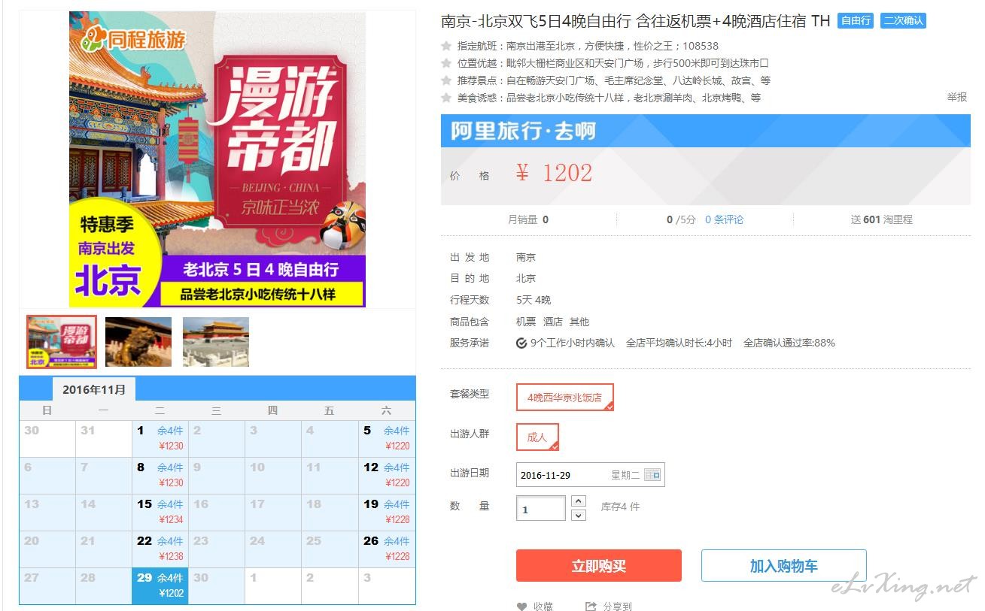Click the 收藏 heart icon

coord(521,606)
